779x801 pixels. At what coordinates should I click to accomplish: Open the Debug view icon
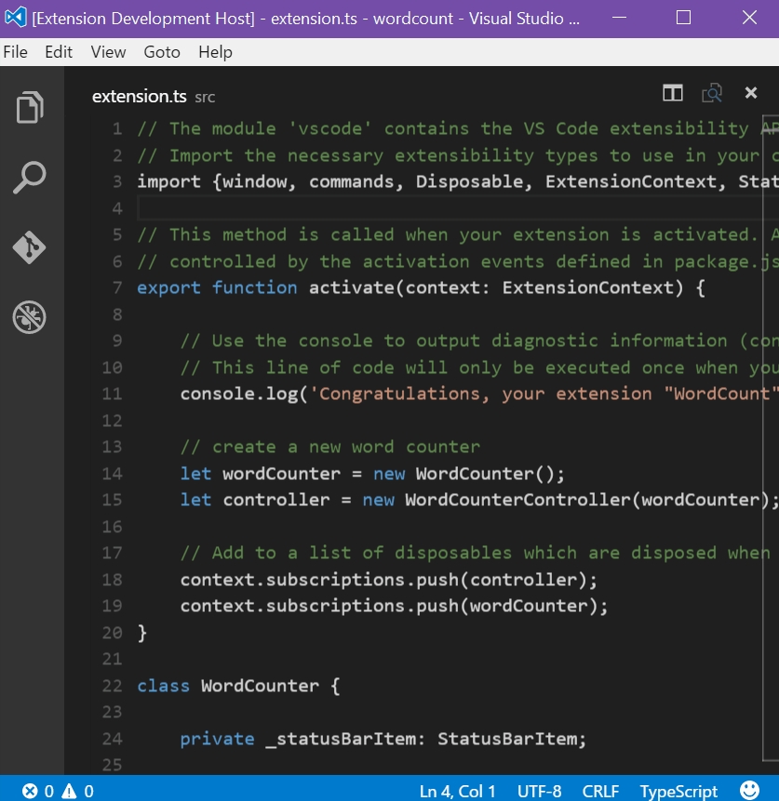31,318
